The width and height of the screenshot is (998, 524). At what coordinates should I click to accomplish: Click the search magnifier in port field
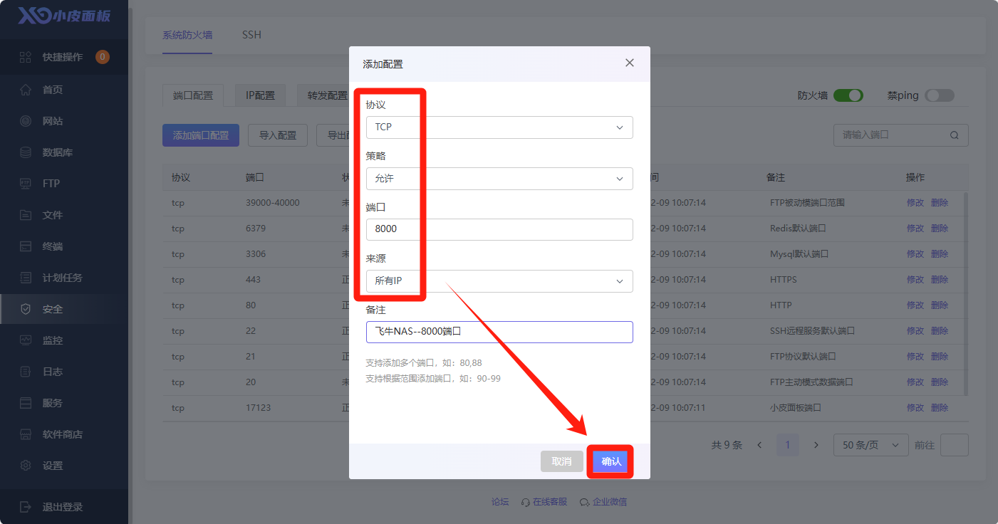(954, 135)
